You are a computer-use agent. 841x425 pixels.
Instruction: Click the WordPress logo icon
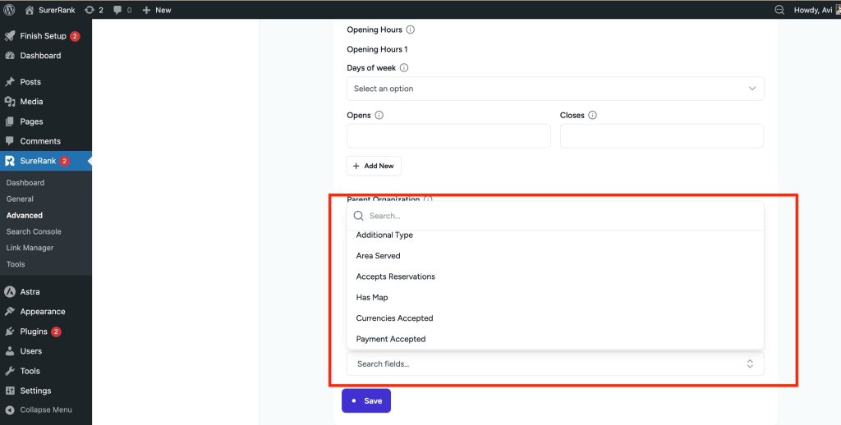10,10
